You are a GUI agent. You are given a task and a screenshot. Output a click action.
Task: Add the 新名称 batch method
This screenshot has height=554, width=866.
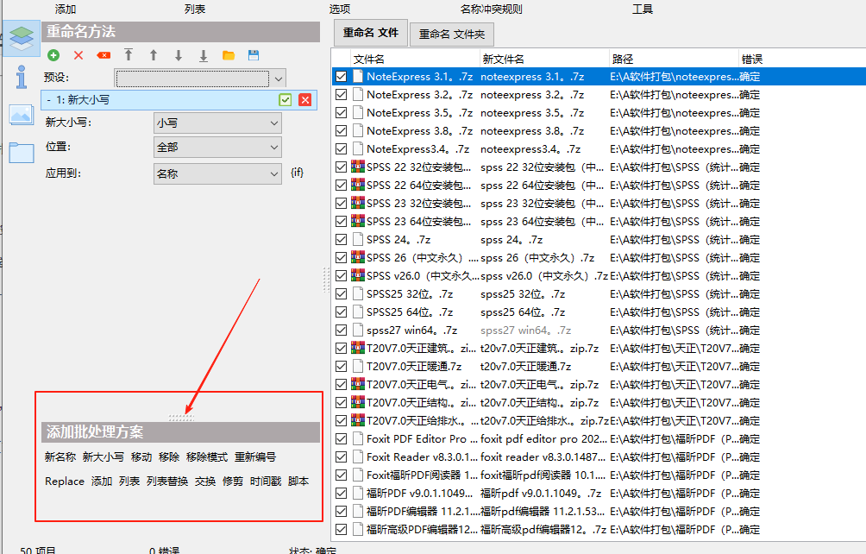point(60,457)
